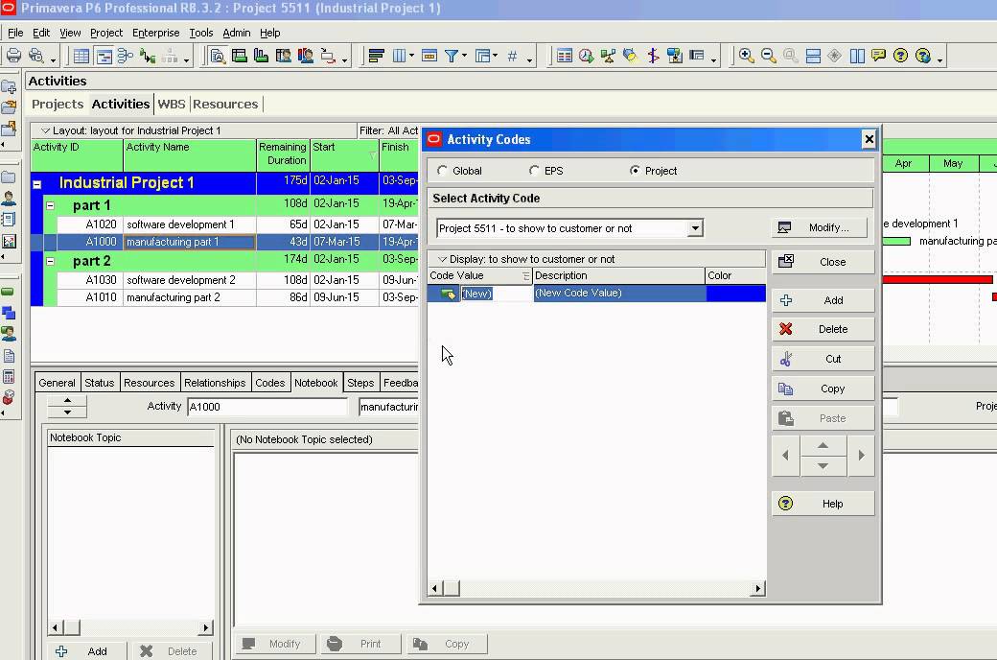Click the Schedule clock icon

pos(586,56)
